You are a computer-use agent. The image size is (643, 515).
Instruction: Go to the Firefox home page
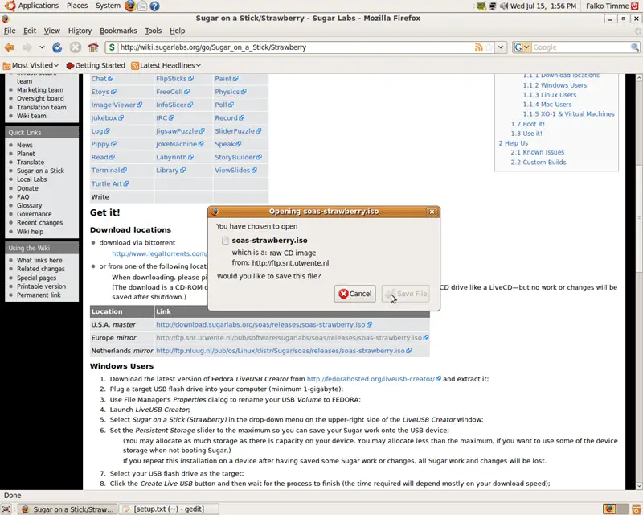pyautogui.click(x=93, y=47)
